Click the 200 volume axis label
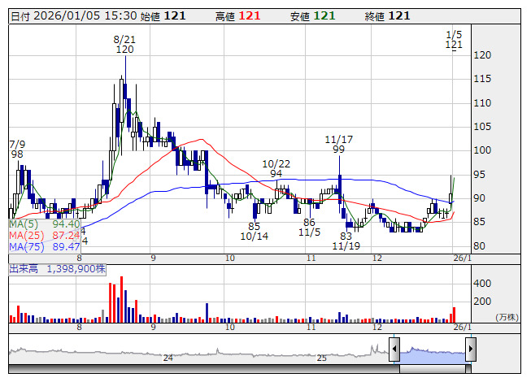The image size is (531, 382). point(482,302)
